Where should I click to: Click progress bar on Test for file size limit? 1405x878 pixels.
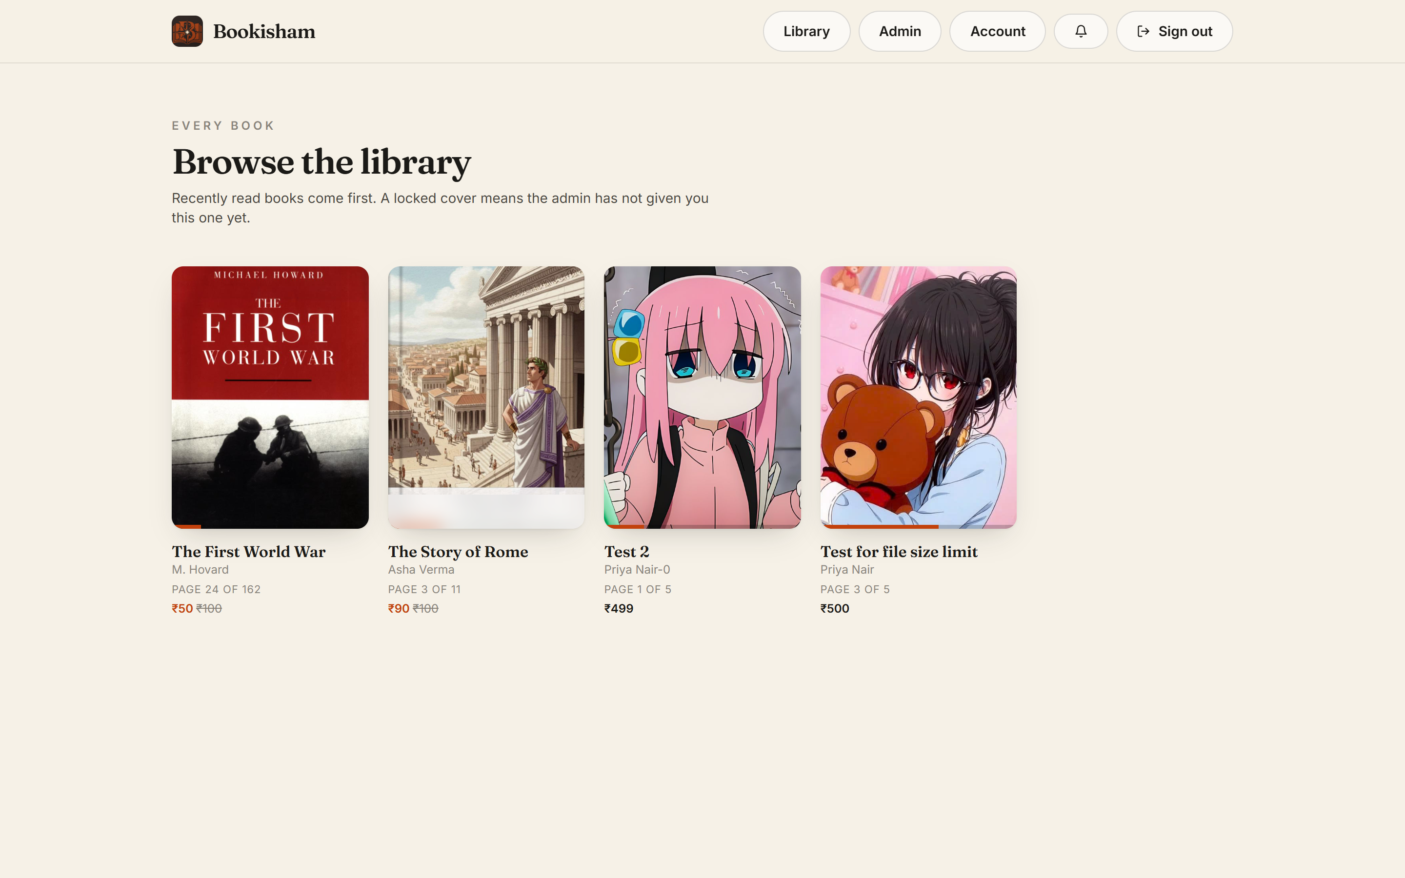pyautogui.click(x=919, y=527)
